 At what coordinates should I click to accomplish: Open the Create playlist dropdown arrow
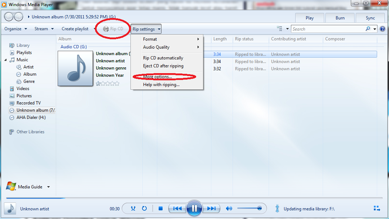[94, 29]
